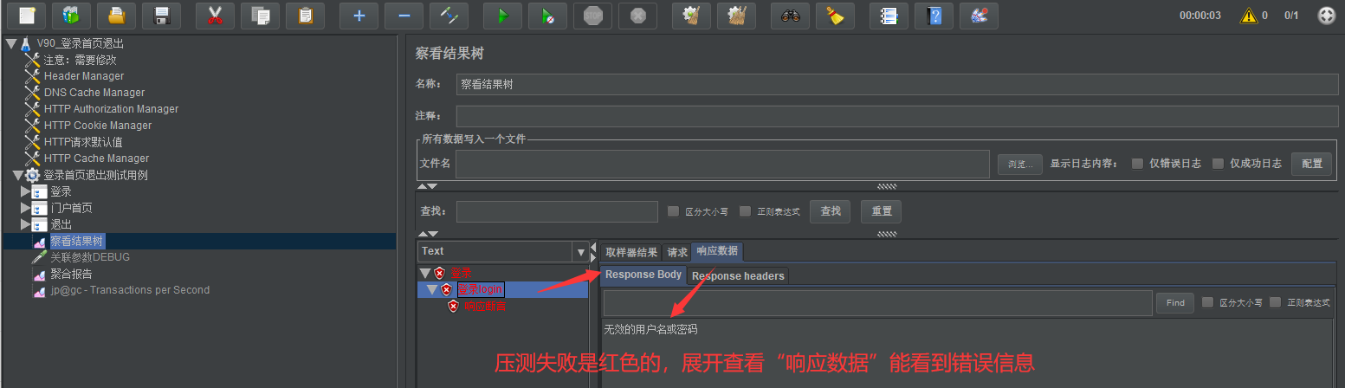Open help with question mark icon

pyautogui.click(x=934, y=15)
